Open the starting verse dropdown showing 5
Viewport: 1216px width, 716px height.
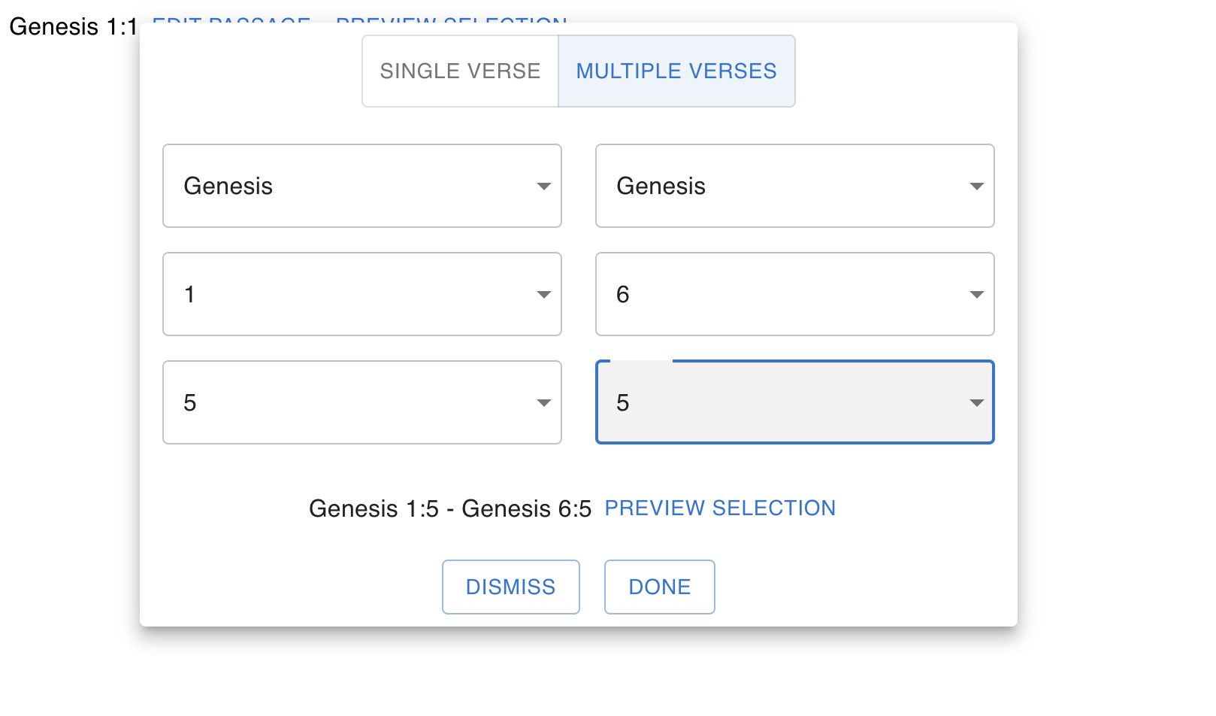(361, 402)
